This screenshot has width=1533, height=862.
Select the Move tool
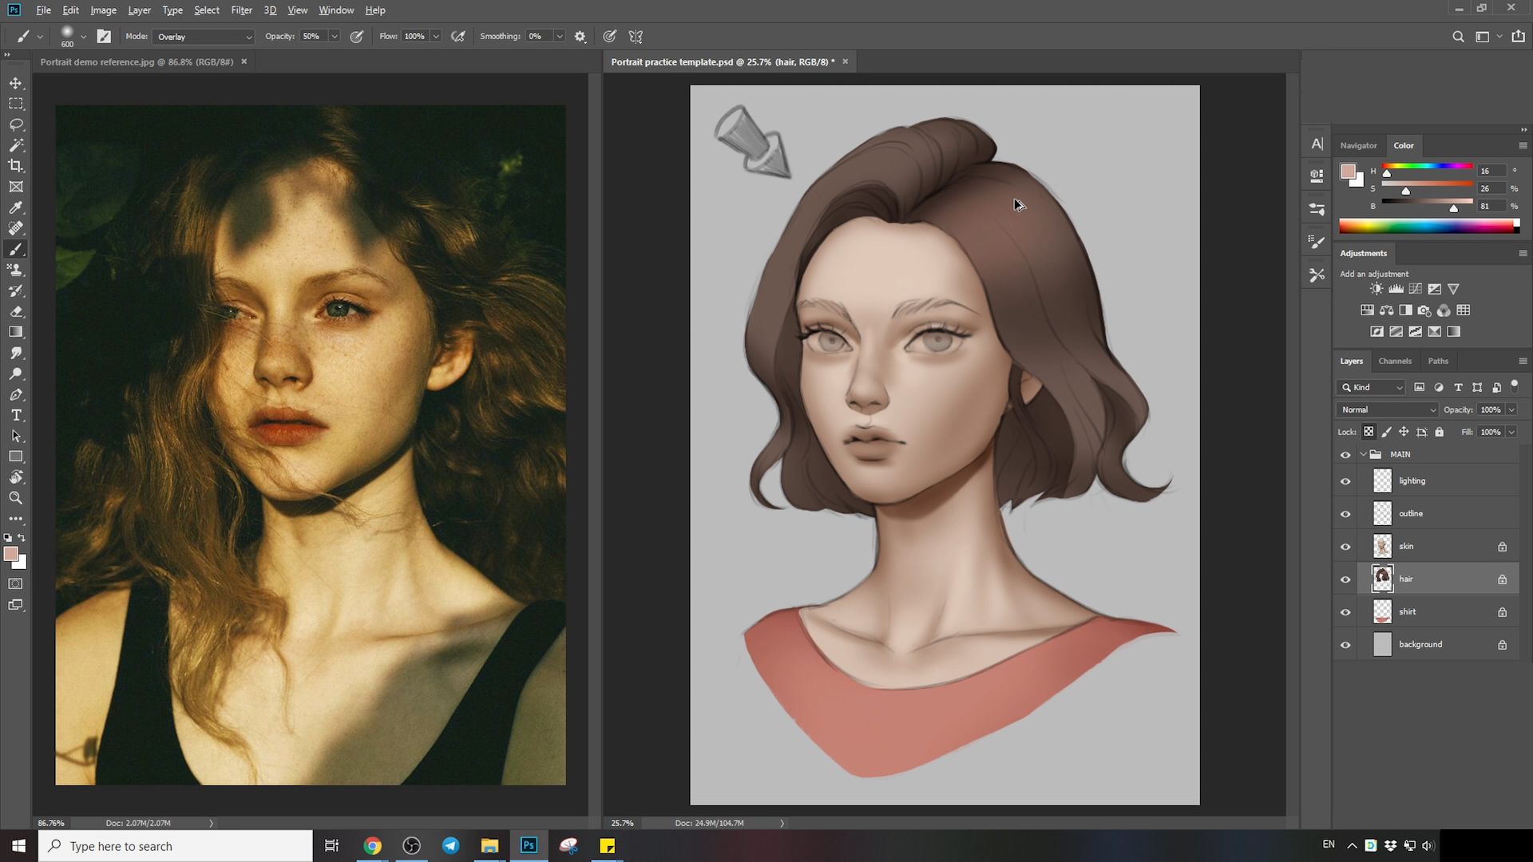click(16, 82)
